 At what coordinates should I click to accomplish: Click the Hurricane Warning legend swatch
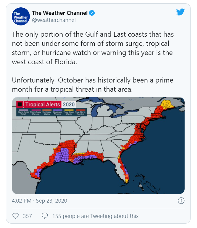click(58, 110)
